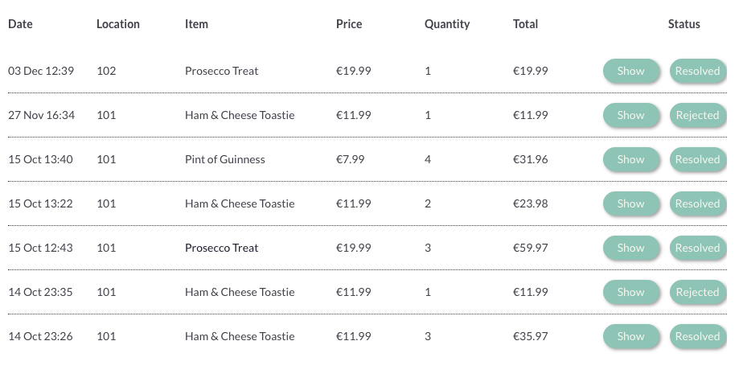The height and width of the screenshot is (382, 739).
Task: Click the Item column header
Action: (196, 24)
